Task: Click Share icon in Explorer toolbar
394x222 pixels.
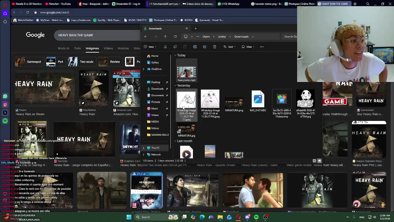Action: click(x=205, y=47)
